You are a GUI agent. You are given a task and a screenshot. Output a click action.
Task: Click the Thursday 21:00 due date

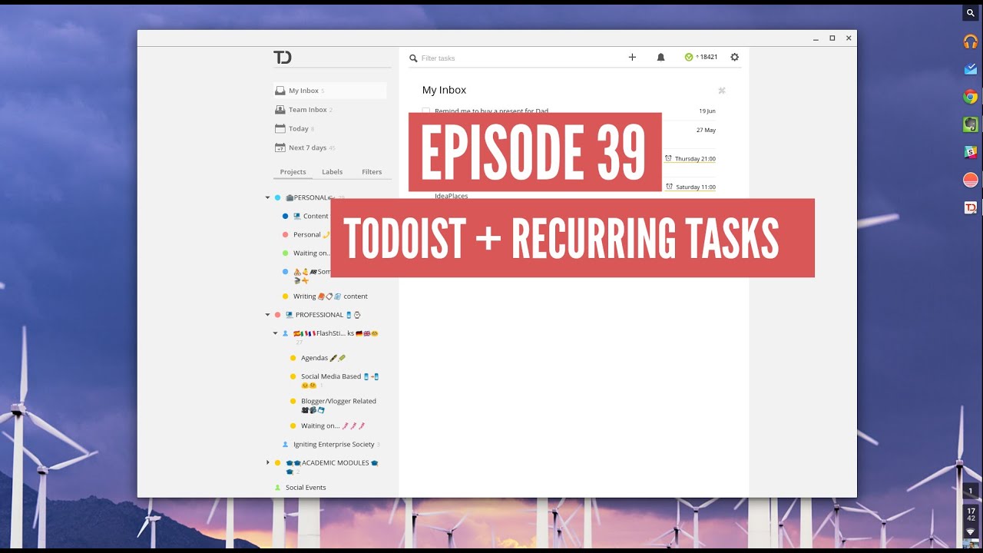point(695,159)
